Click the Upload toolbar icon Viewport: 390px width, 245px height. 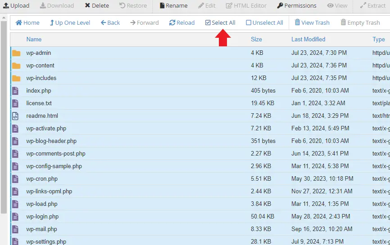[x=6, y=6]
